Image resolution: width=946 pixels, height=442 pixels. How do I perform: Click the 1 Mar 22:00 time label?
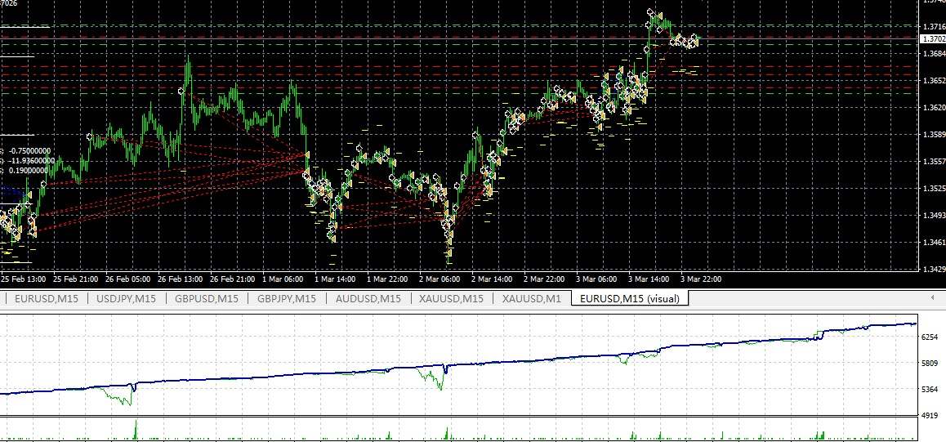(x=387, y=279)
